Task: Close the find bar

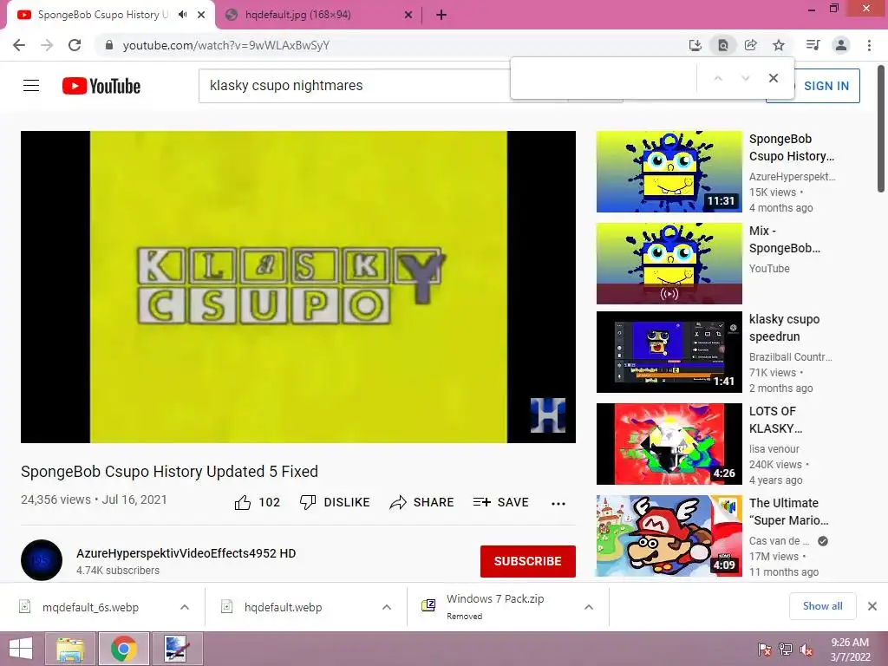Action: coord(773,78)
